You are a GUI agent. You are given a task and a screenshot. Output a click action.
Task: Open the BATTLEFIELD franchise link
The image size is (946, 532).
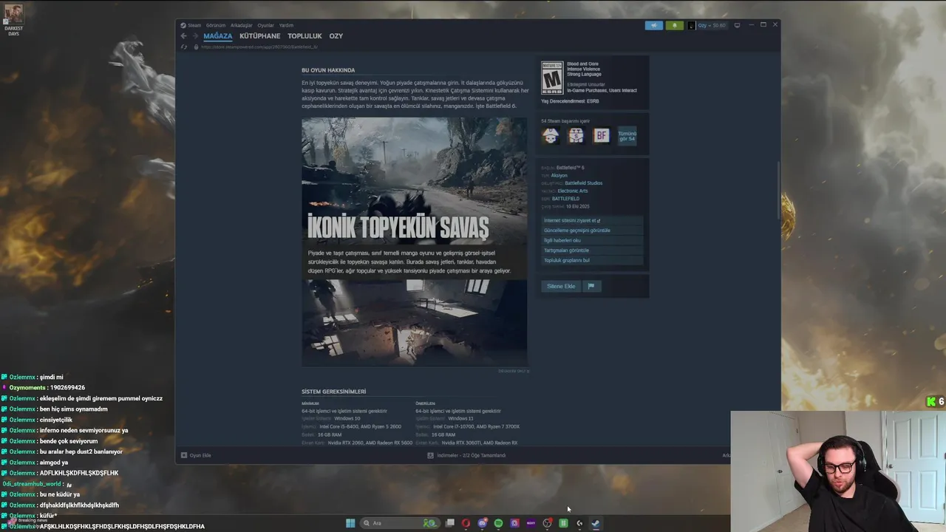pos(566,199)
